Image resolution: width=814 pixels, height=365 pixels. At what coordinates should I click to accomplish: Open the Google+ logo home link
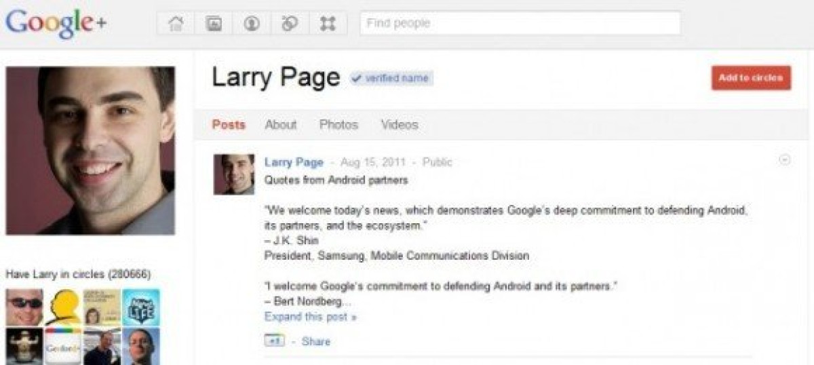coord(56,24)
